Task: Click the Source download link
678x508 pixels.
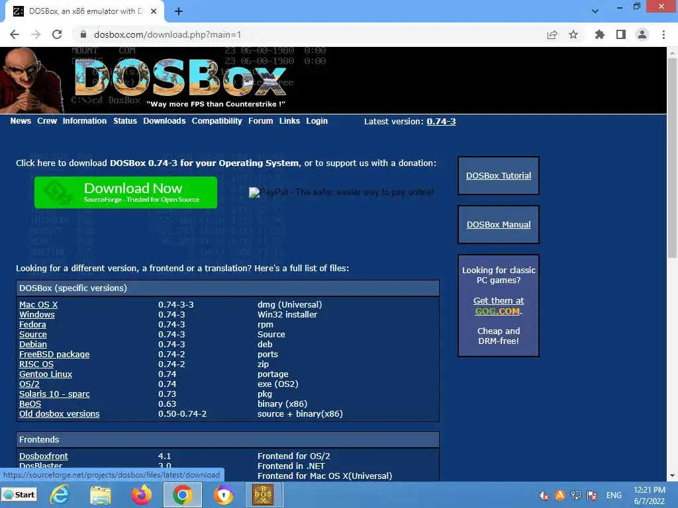Action: coord(33,334)
